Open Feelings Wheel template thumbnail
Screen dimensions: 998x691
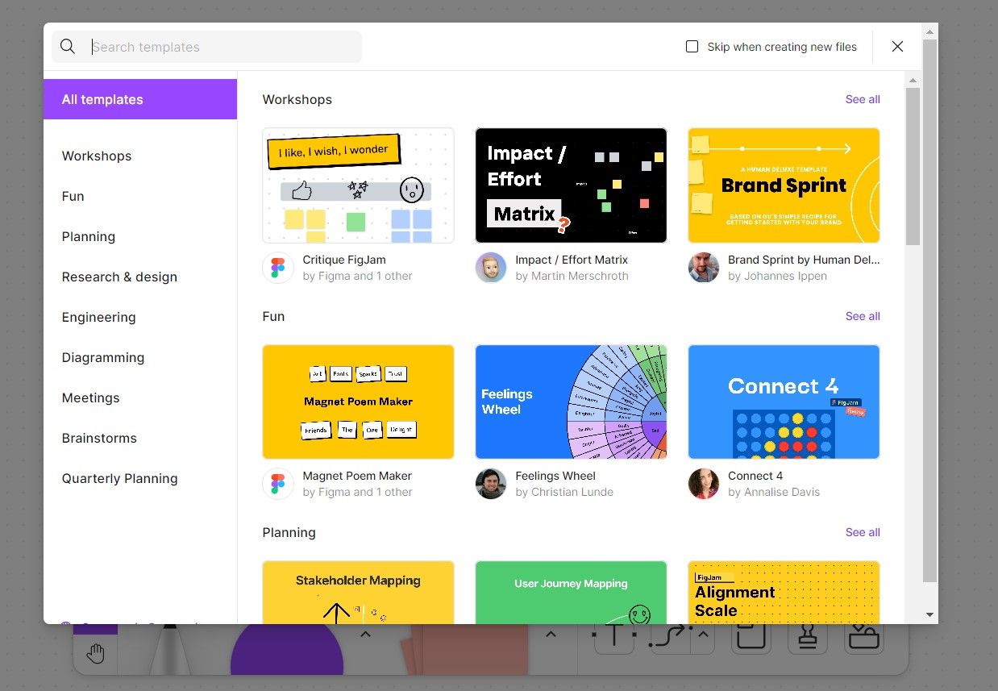pyautogui.click(x=571, y=402)
